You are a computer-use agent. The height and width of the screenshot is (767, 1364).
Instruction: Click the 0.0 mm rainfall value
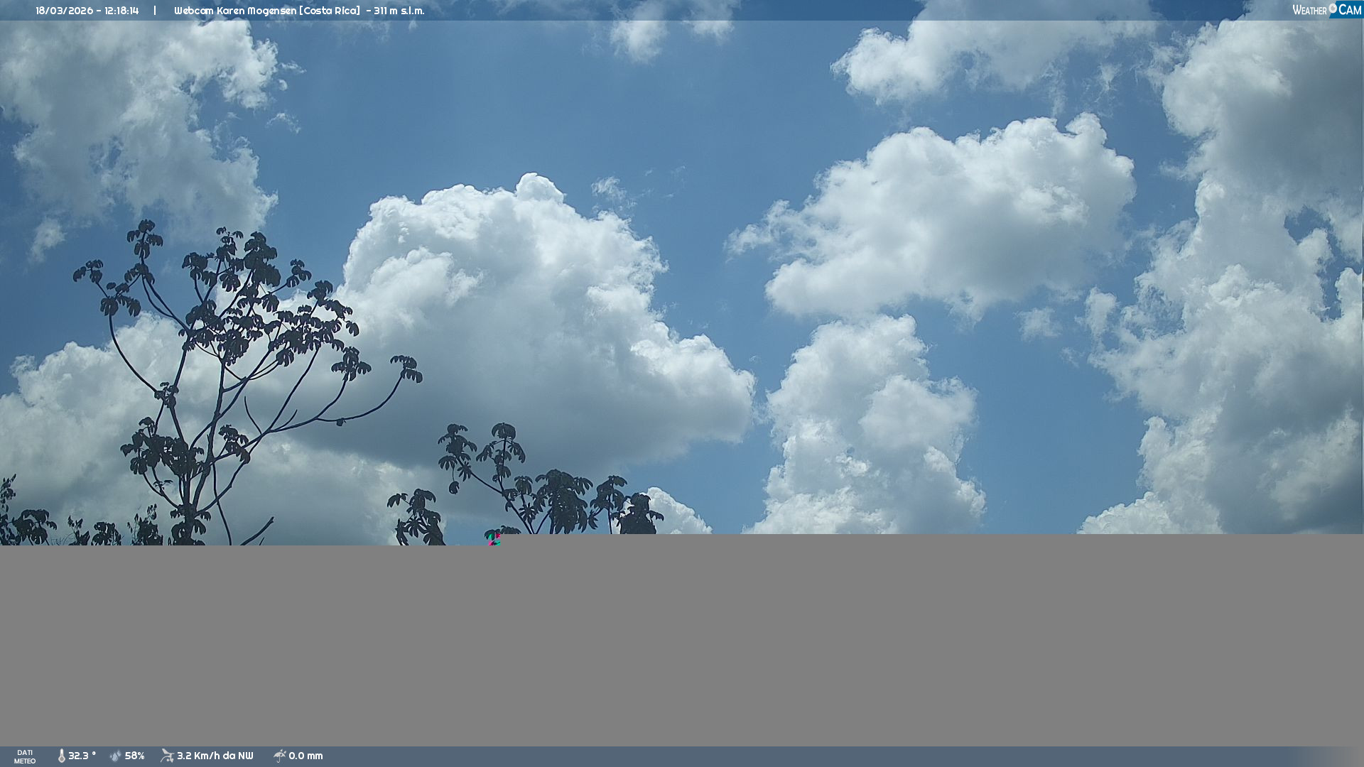(x=305, y=756)
